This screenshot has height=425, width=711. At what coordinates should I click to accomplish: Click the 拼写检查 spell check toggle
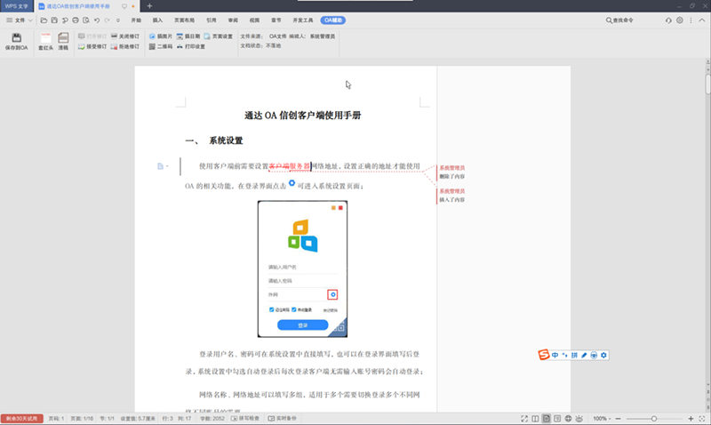click(245, 419)
